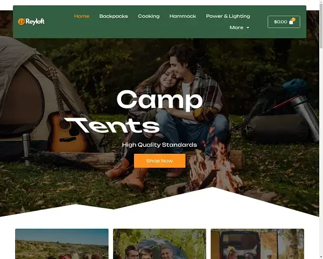Click the High Quality Standards subtitle

[159, 145]
